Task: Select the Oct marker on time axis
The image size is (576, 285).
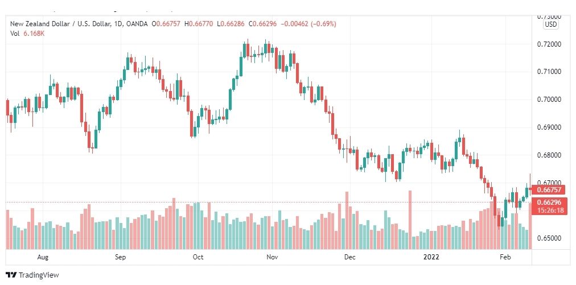Action: (198, 257)
